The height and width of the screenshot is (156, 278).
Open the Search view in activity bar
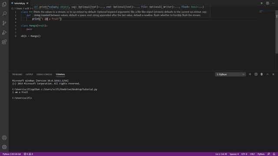(x=4, y=13)
